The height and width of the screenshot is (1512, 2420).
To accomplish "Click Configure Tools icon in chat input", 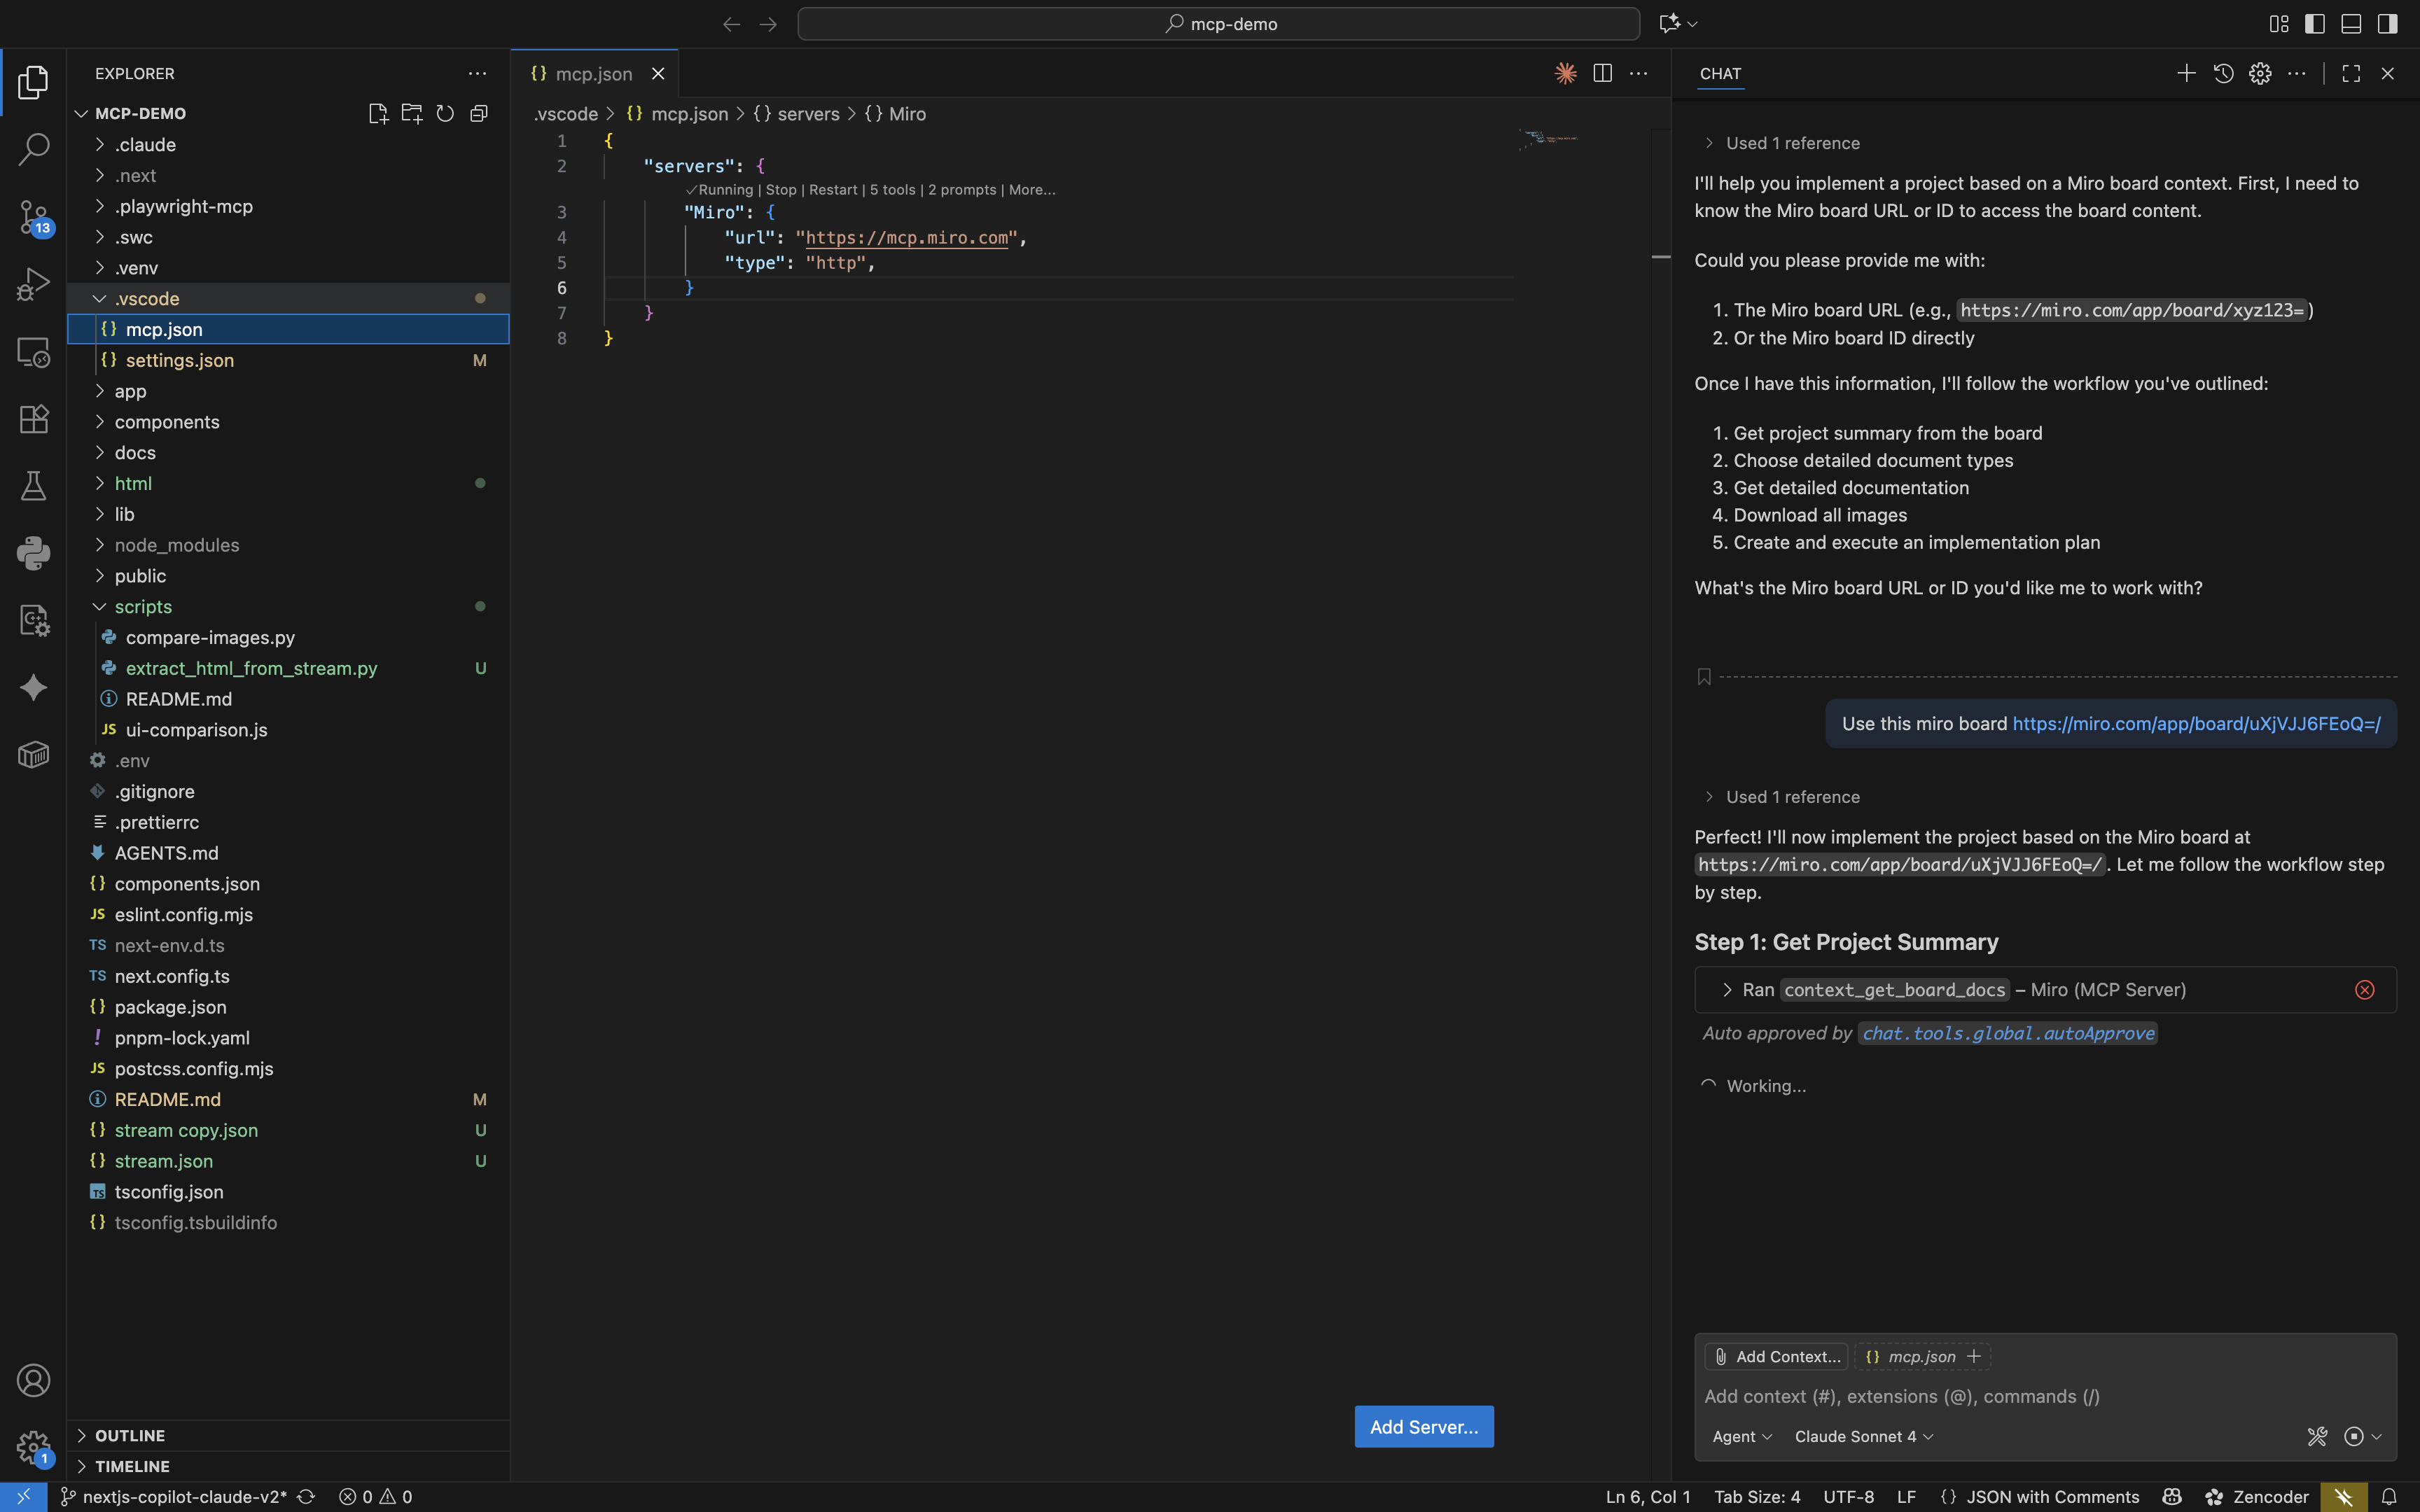I will pyautogui.click(x=2317, y=1436).
